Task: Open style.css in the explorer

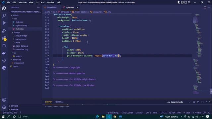Action: (19, 22)
